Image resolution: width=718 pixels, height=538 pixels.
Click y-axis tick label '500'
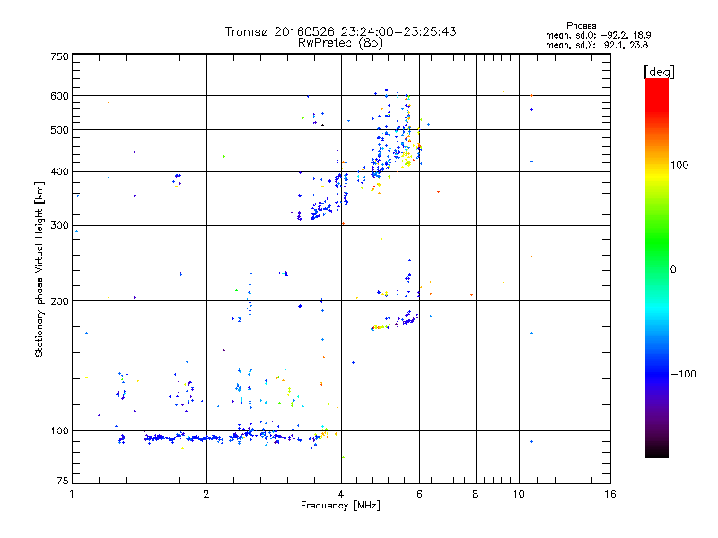pos(59,130)
